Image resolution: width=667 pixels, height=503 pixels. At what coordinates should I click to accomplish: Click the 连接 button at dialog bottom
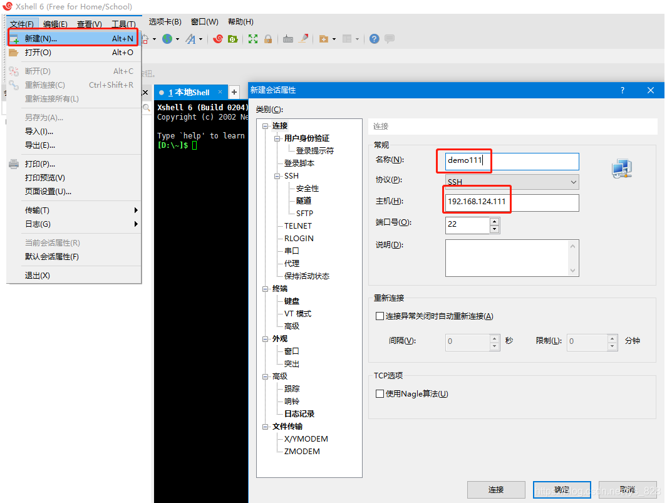(496, 490)
